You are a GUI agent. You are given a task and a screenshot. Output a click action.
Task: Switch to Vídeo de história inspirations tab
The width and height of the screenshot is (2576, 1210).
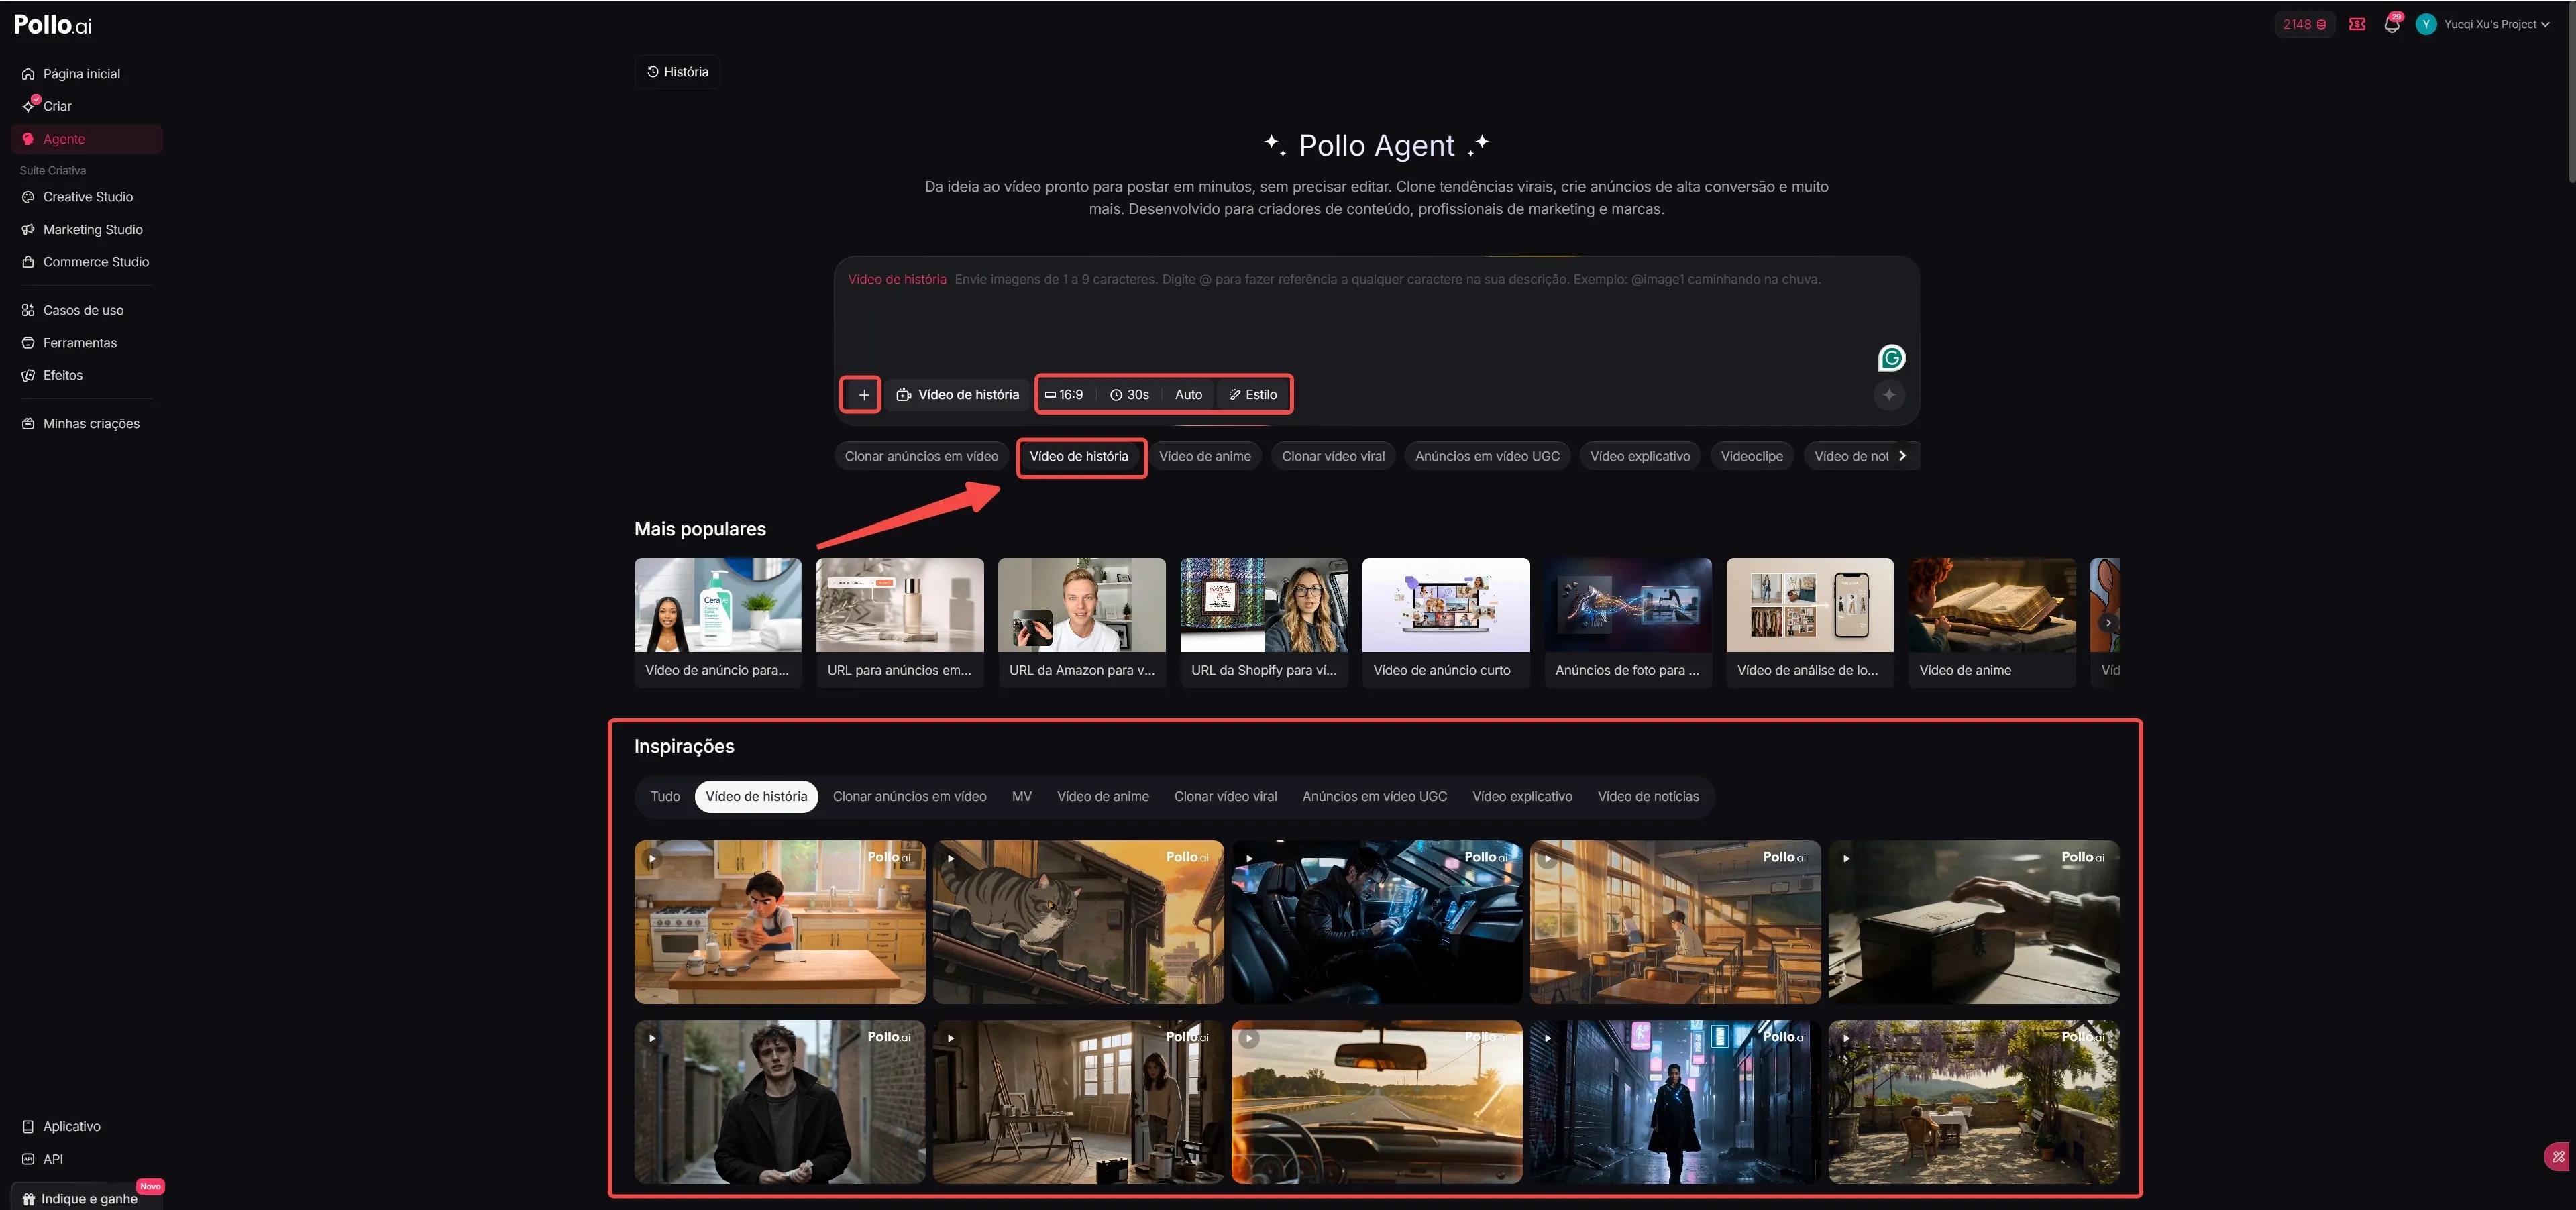[x=756, y=797]
